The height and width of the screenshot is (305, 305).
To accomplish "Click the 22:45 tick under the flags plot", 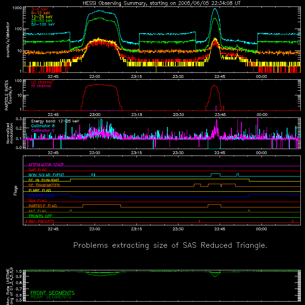I will click(53, 229).
